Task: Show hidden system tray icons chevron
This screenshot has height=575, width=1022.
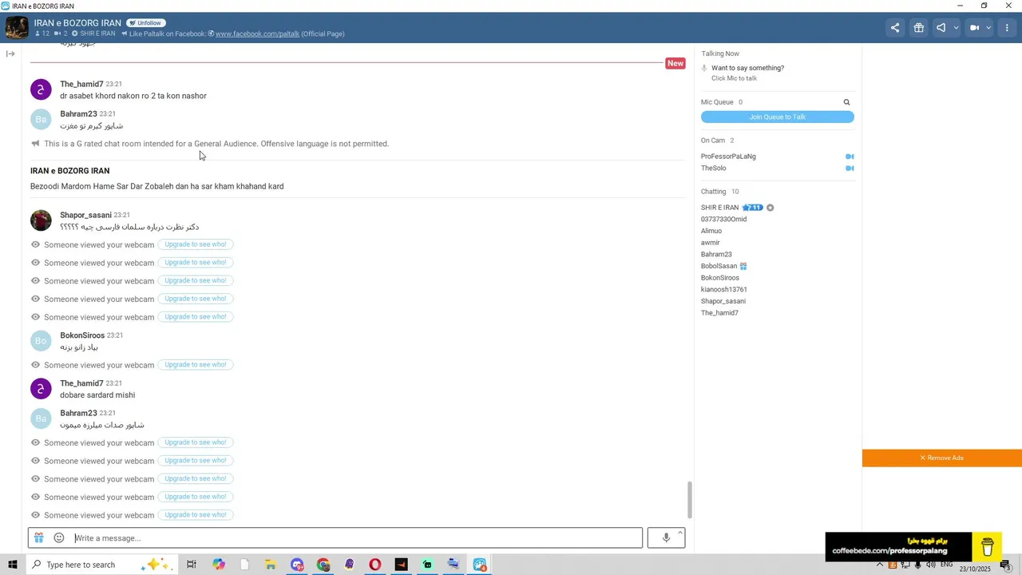Action: [880, 565]
